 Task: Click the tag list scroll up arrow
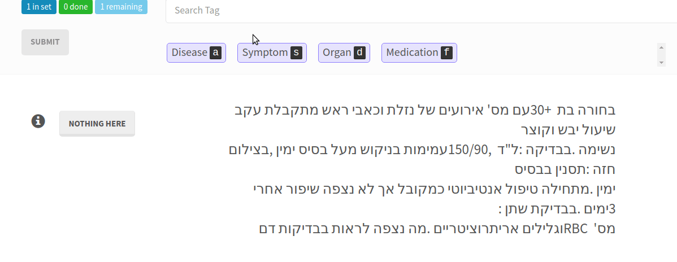(661, 47)
